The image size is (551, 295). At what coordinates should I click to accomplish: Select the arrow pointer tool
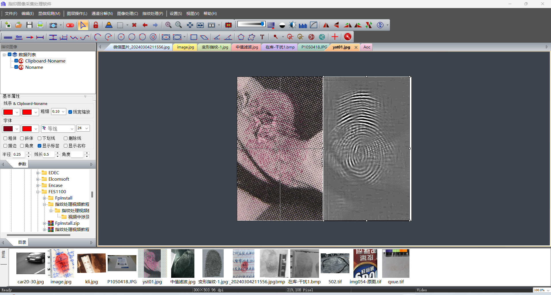coord(83,25)
